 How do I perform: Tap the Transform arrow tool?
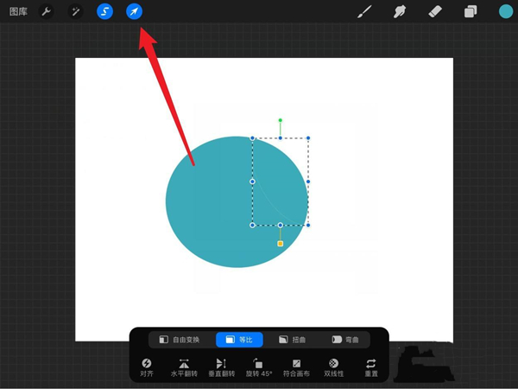(134, 12)
